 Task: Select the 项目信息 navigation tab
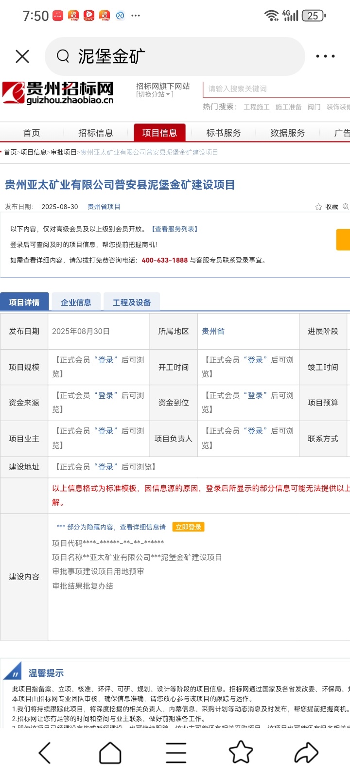(x=159, y=133)
